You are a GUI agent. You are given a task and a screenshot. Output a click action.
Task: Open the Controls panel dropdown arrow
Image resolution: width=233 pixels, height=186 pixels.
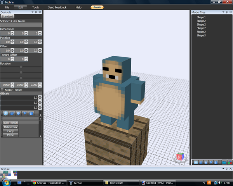point(32,12)
